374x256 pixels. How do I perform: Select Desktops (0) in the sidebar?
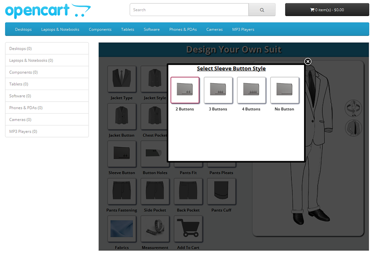47,48
